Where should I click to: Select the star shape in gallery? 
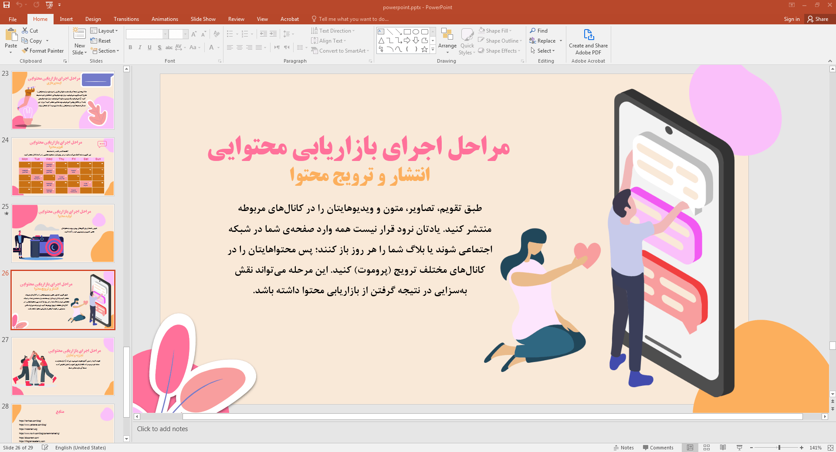pyautogui.click(x=424, y=50)
